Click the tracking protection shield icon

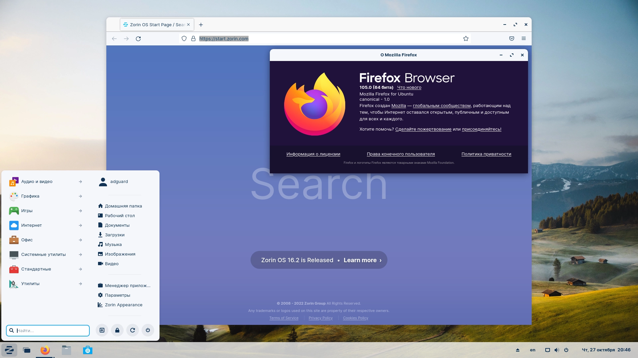[x=184, y=39]
